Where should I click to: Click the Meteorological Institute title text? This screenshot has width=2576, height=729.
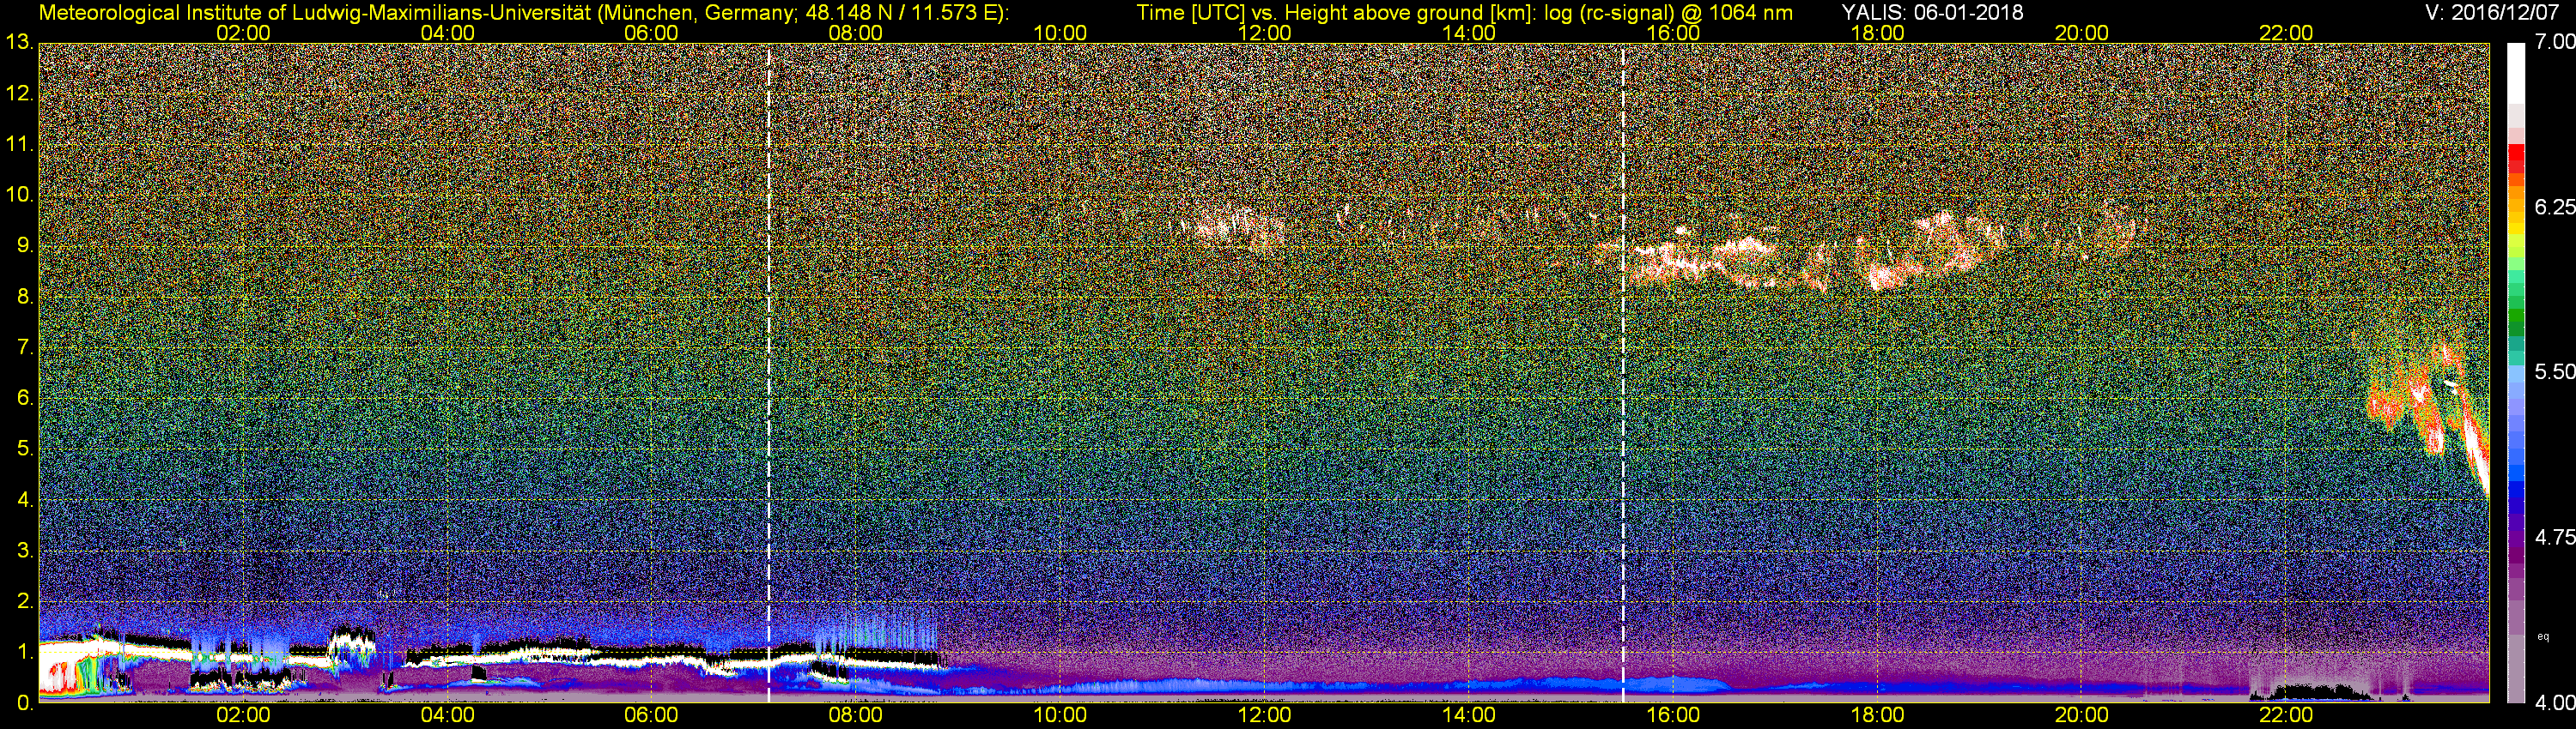tap(524, 13)
